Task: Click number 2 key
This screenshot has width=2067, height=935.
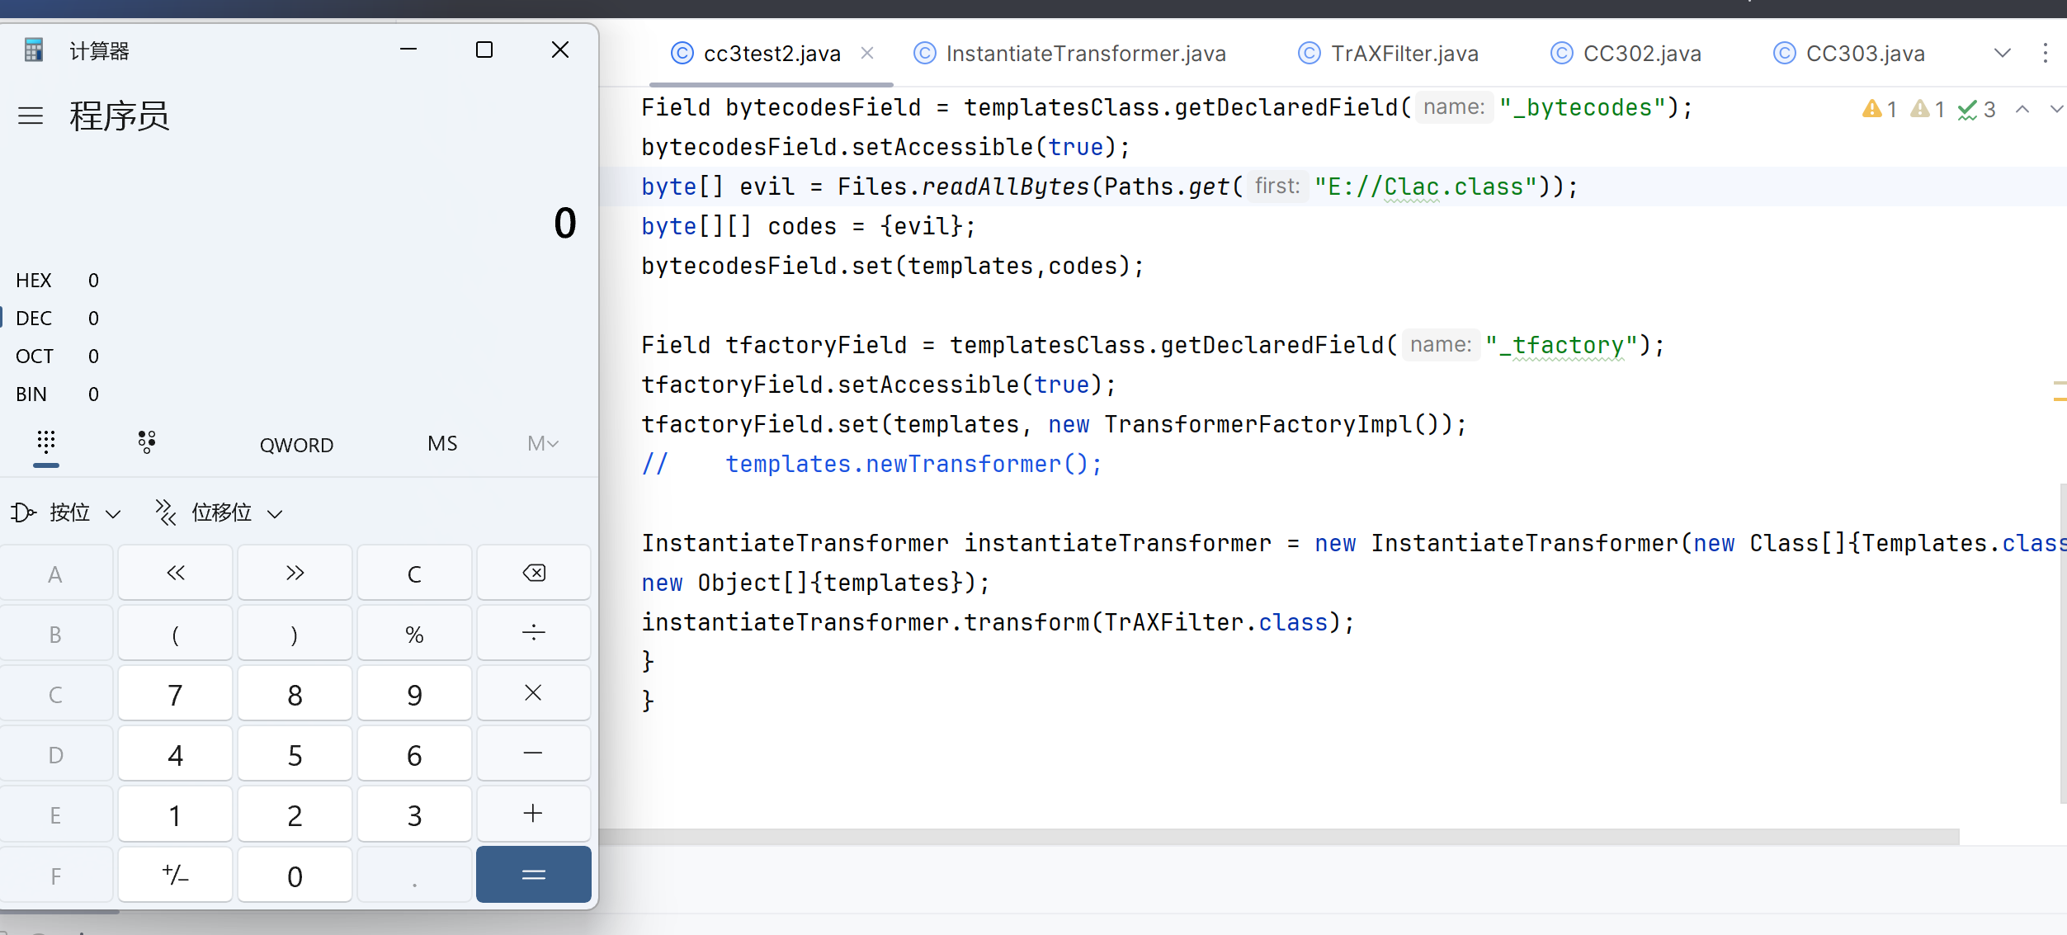Action: 295,814
